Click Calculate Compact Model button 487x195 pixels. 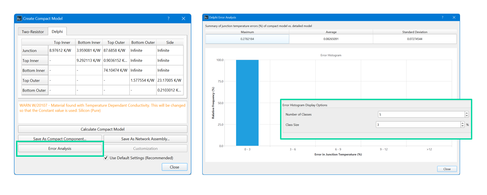103,129
